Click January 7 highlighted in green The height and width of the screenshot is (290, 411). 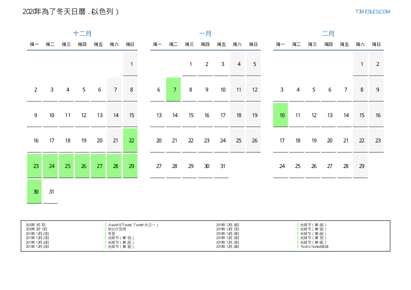point(174,89)
